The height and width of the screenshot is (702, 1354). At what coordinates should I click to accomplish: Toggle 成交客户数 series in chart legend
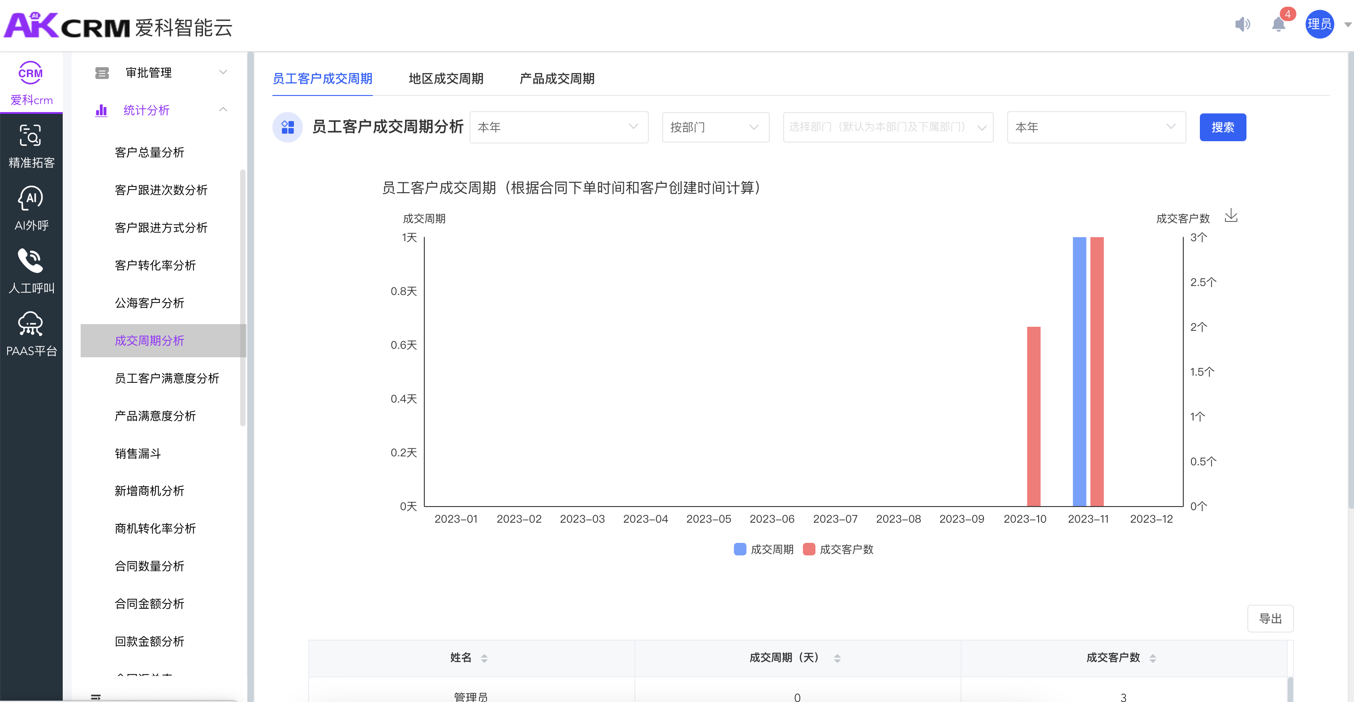pyautogui.click(x=838, y=550)
